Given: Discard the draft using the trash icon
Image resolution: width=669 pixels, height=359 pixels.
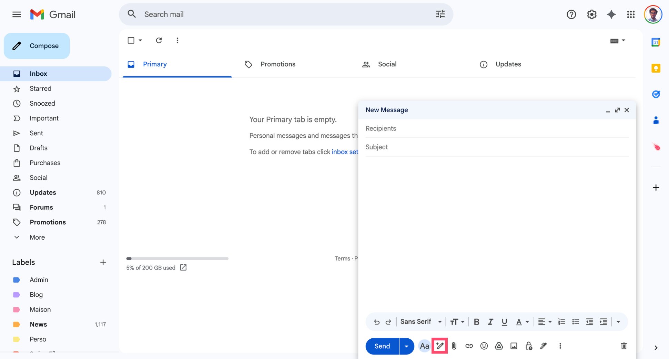Looking at the screenshot, I should (x=624, y=346).
